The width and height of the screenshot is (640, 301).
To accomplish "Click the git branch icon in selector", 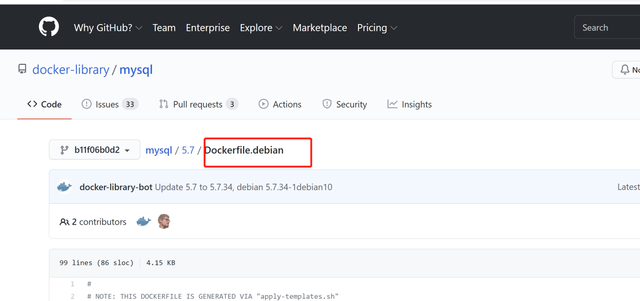I will click(x=64, y=150).
